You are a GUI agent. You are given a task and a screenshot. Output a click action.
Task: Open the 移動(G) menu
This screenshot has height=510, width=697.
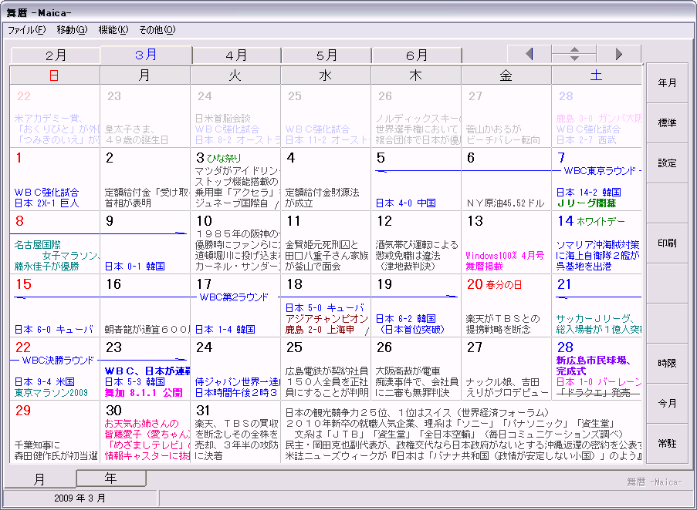(71, 30)
